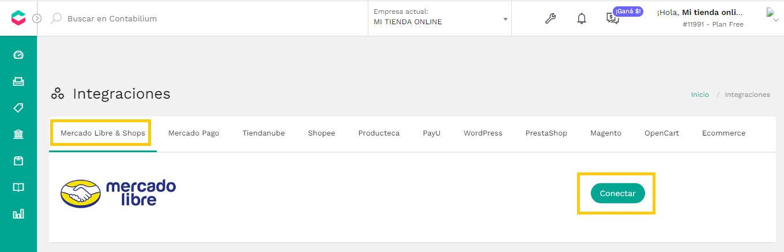Switch to the Tiendanube tab

[263, 133]
